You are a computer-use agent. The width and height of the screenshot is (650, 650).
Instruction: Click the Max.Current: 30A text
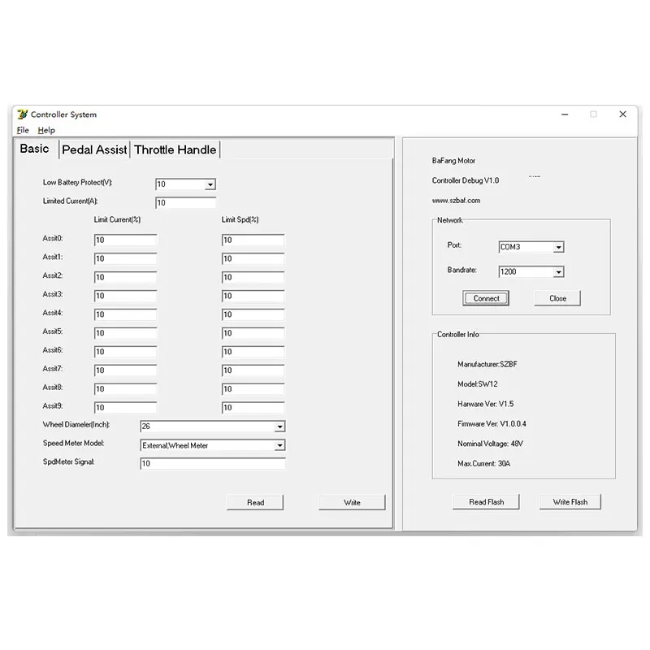(x=483, y=464)
